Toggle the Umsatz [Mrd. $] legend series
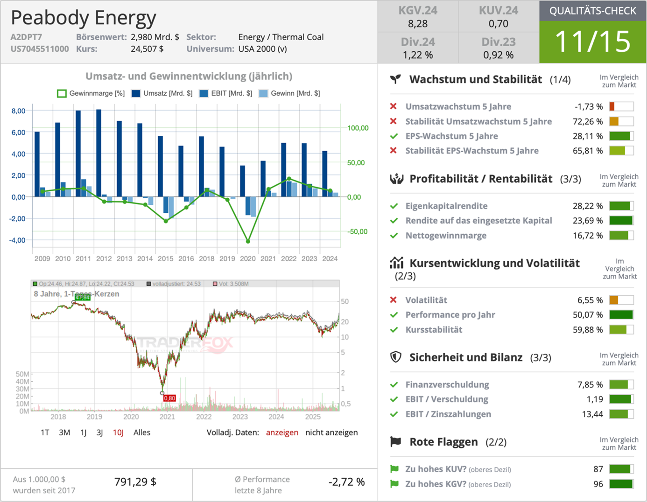Screen dimensions: 647x502 162,93
